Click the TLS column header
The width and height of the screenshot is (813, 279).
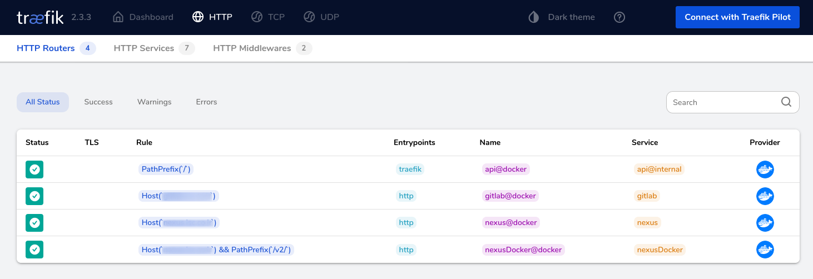92,142
